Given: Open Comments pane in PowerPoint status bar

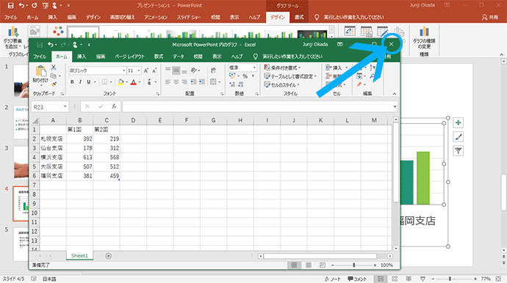Looking at the screenshot, I should (x=357, y=279).
